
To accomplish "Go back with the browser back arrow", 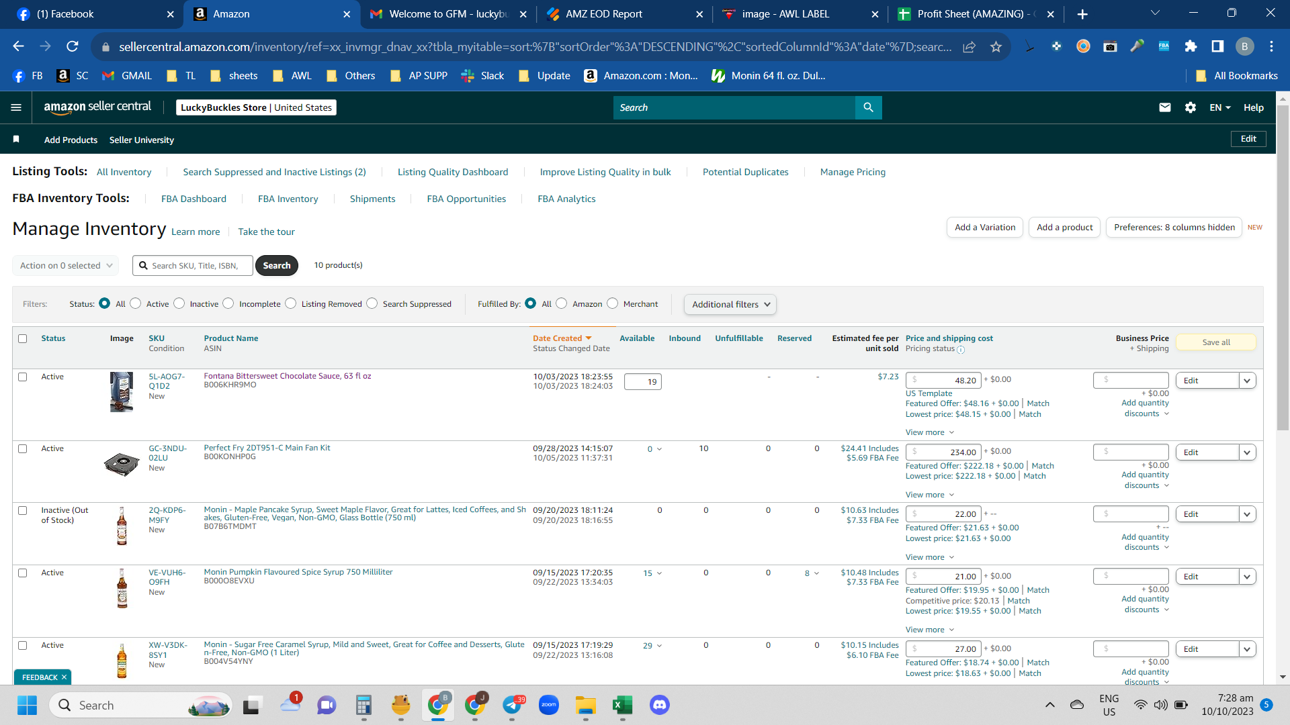I will coord(19,46).
